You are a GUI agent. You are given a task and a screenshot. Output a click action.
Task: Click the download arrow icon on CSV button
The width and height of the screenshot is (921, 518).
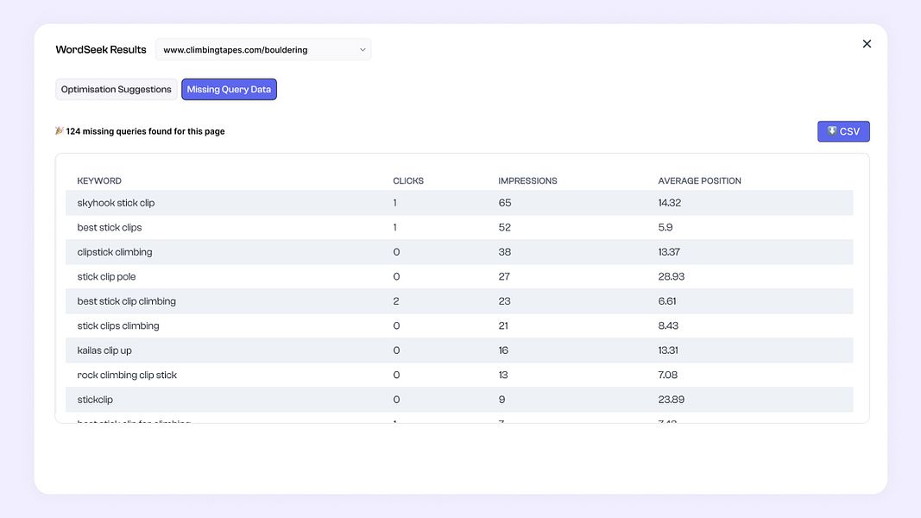pyautogui.click(x=832, y=131)
